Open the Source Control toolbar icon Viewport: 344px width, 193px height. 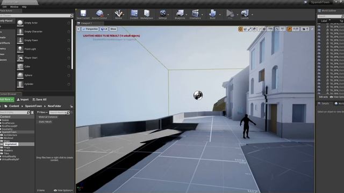pyautogui.click(x=99, y=13)
